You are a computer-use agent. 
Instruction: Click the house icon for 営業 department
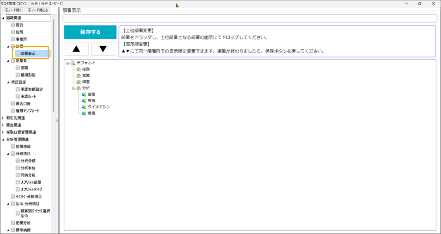pos(79,76)
